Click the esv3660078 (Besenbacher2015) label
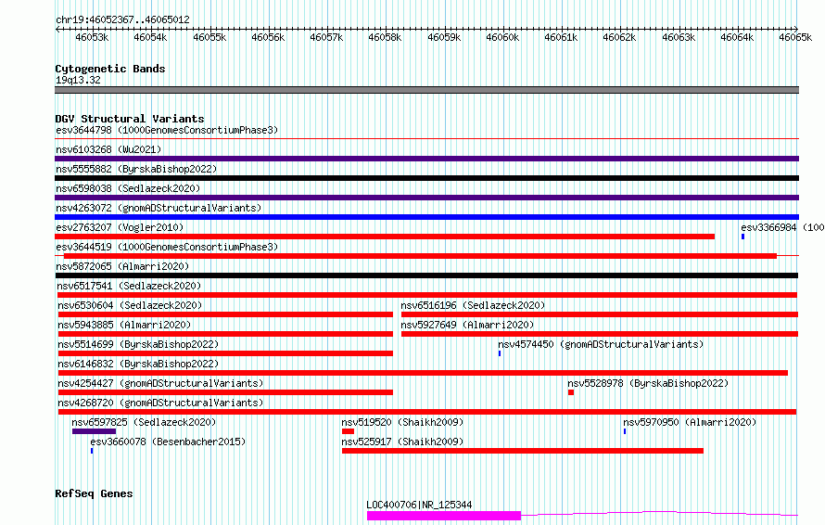The width and height of the screenshot is (825, 525). [x=168, y=442]
